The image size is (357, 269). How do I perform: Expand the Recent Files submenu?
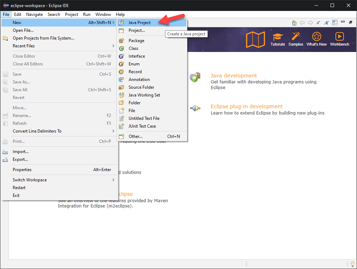point(113,46)
